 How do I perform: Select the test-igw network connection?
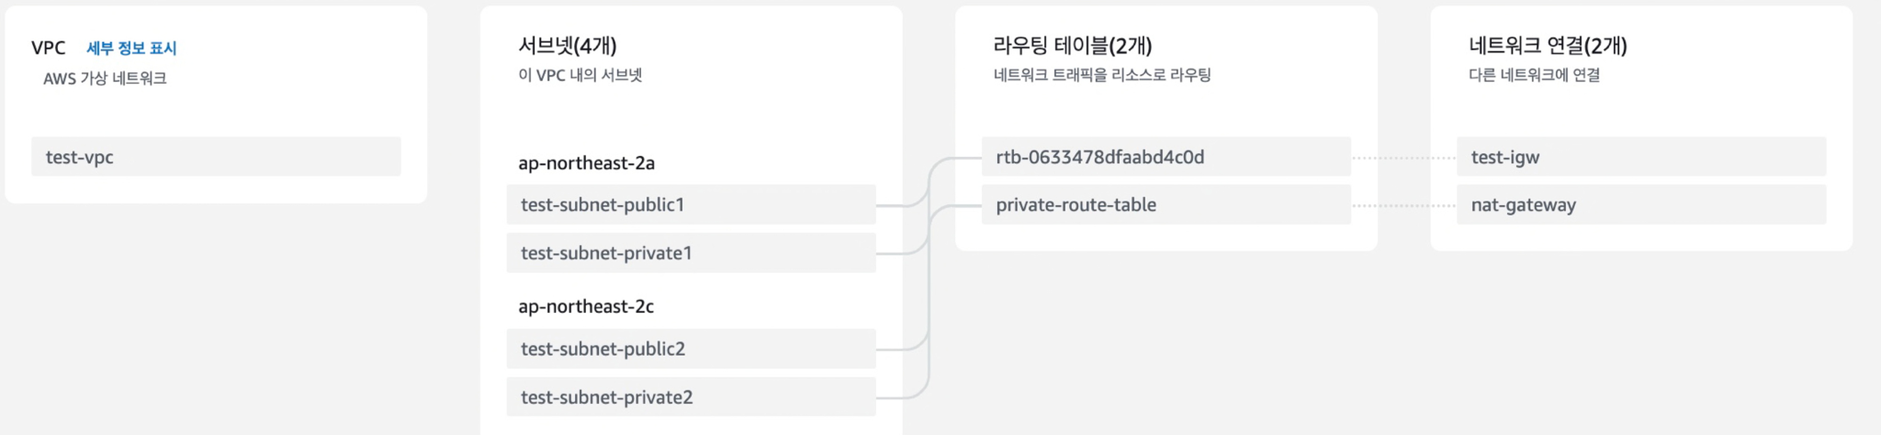pos(1642,156)
